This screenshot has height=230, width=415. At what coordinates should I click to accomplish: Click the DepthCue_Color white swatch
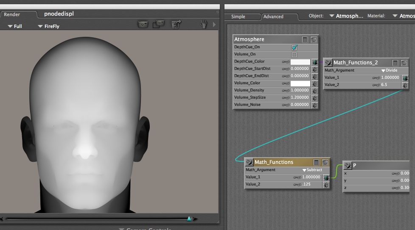[300, 62]
